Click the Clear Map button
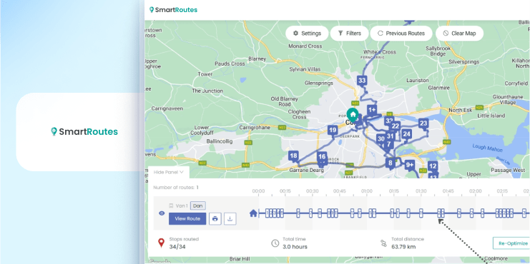Screen dimensions: 530x264 (459, 34)
